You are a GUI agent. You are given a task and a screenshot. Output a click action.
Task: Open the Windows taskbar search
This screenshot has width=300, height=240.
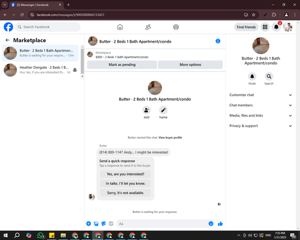17,235
